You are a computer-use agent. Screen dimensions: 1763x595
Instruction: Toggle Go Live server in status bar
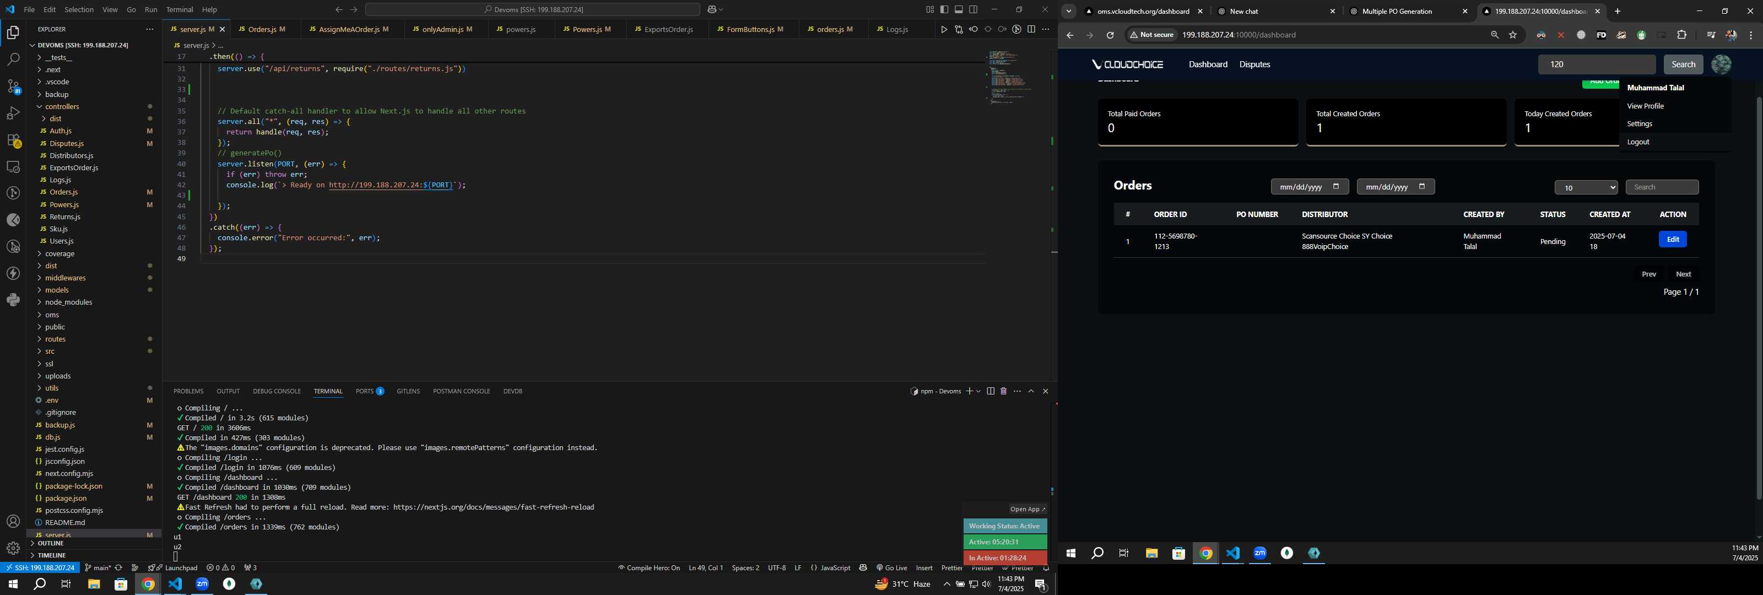click(891, 567)
